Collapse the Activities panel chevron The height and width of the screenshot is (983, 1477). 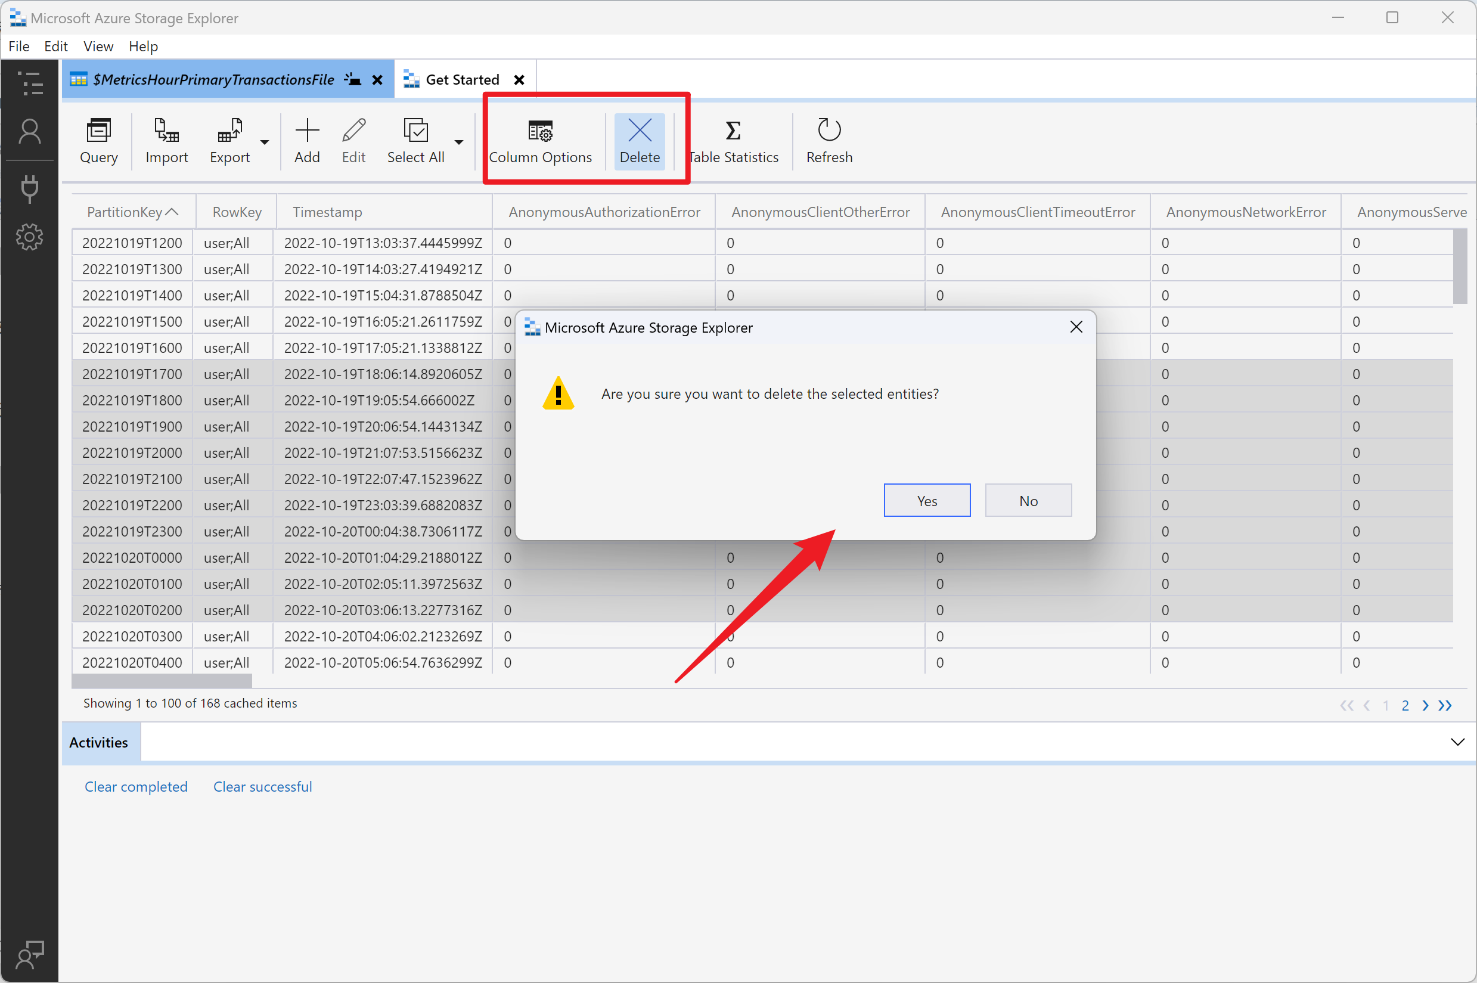pos(1457,742)
